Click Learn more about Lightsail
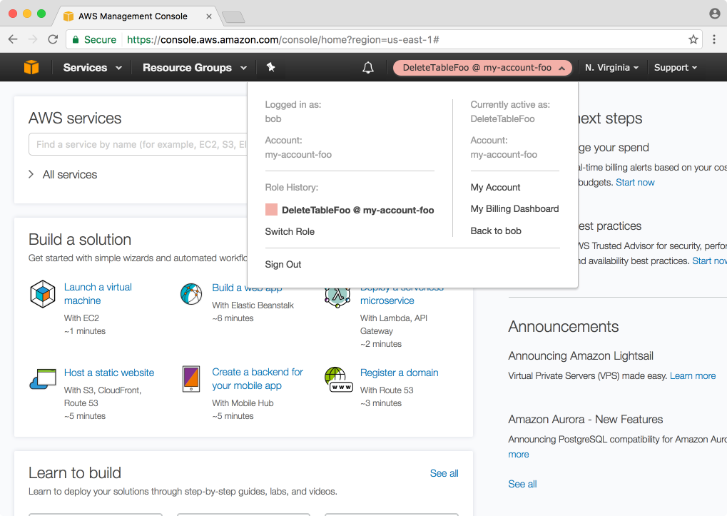The height and width of the screenshot is (516, 727). click(x=693, y=375)
